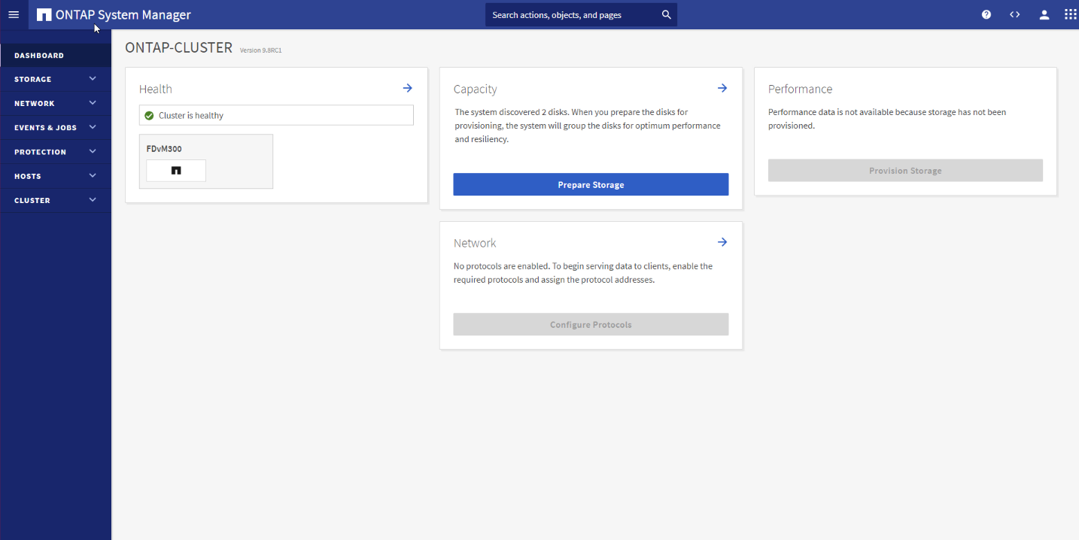Open Health details arrow
Viewport: 1079px width, 540px height.
point(407,88)
